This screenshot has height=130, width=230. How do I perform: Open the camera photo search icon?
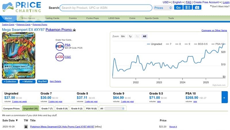[x=197, y=7]
